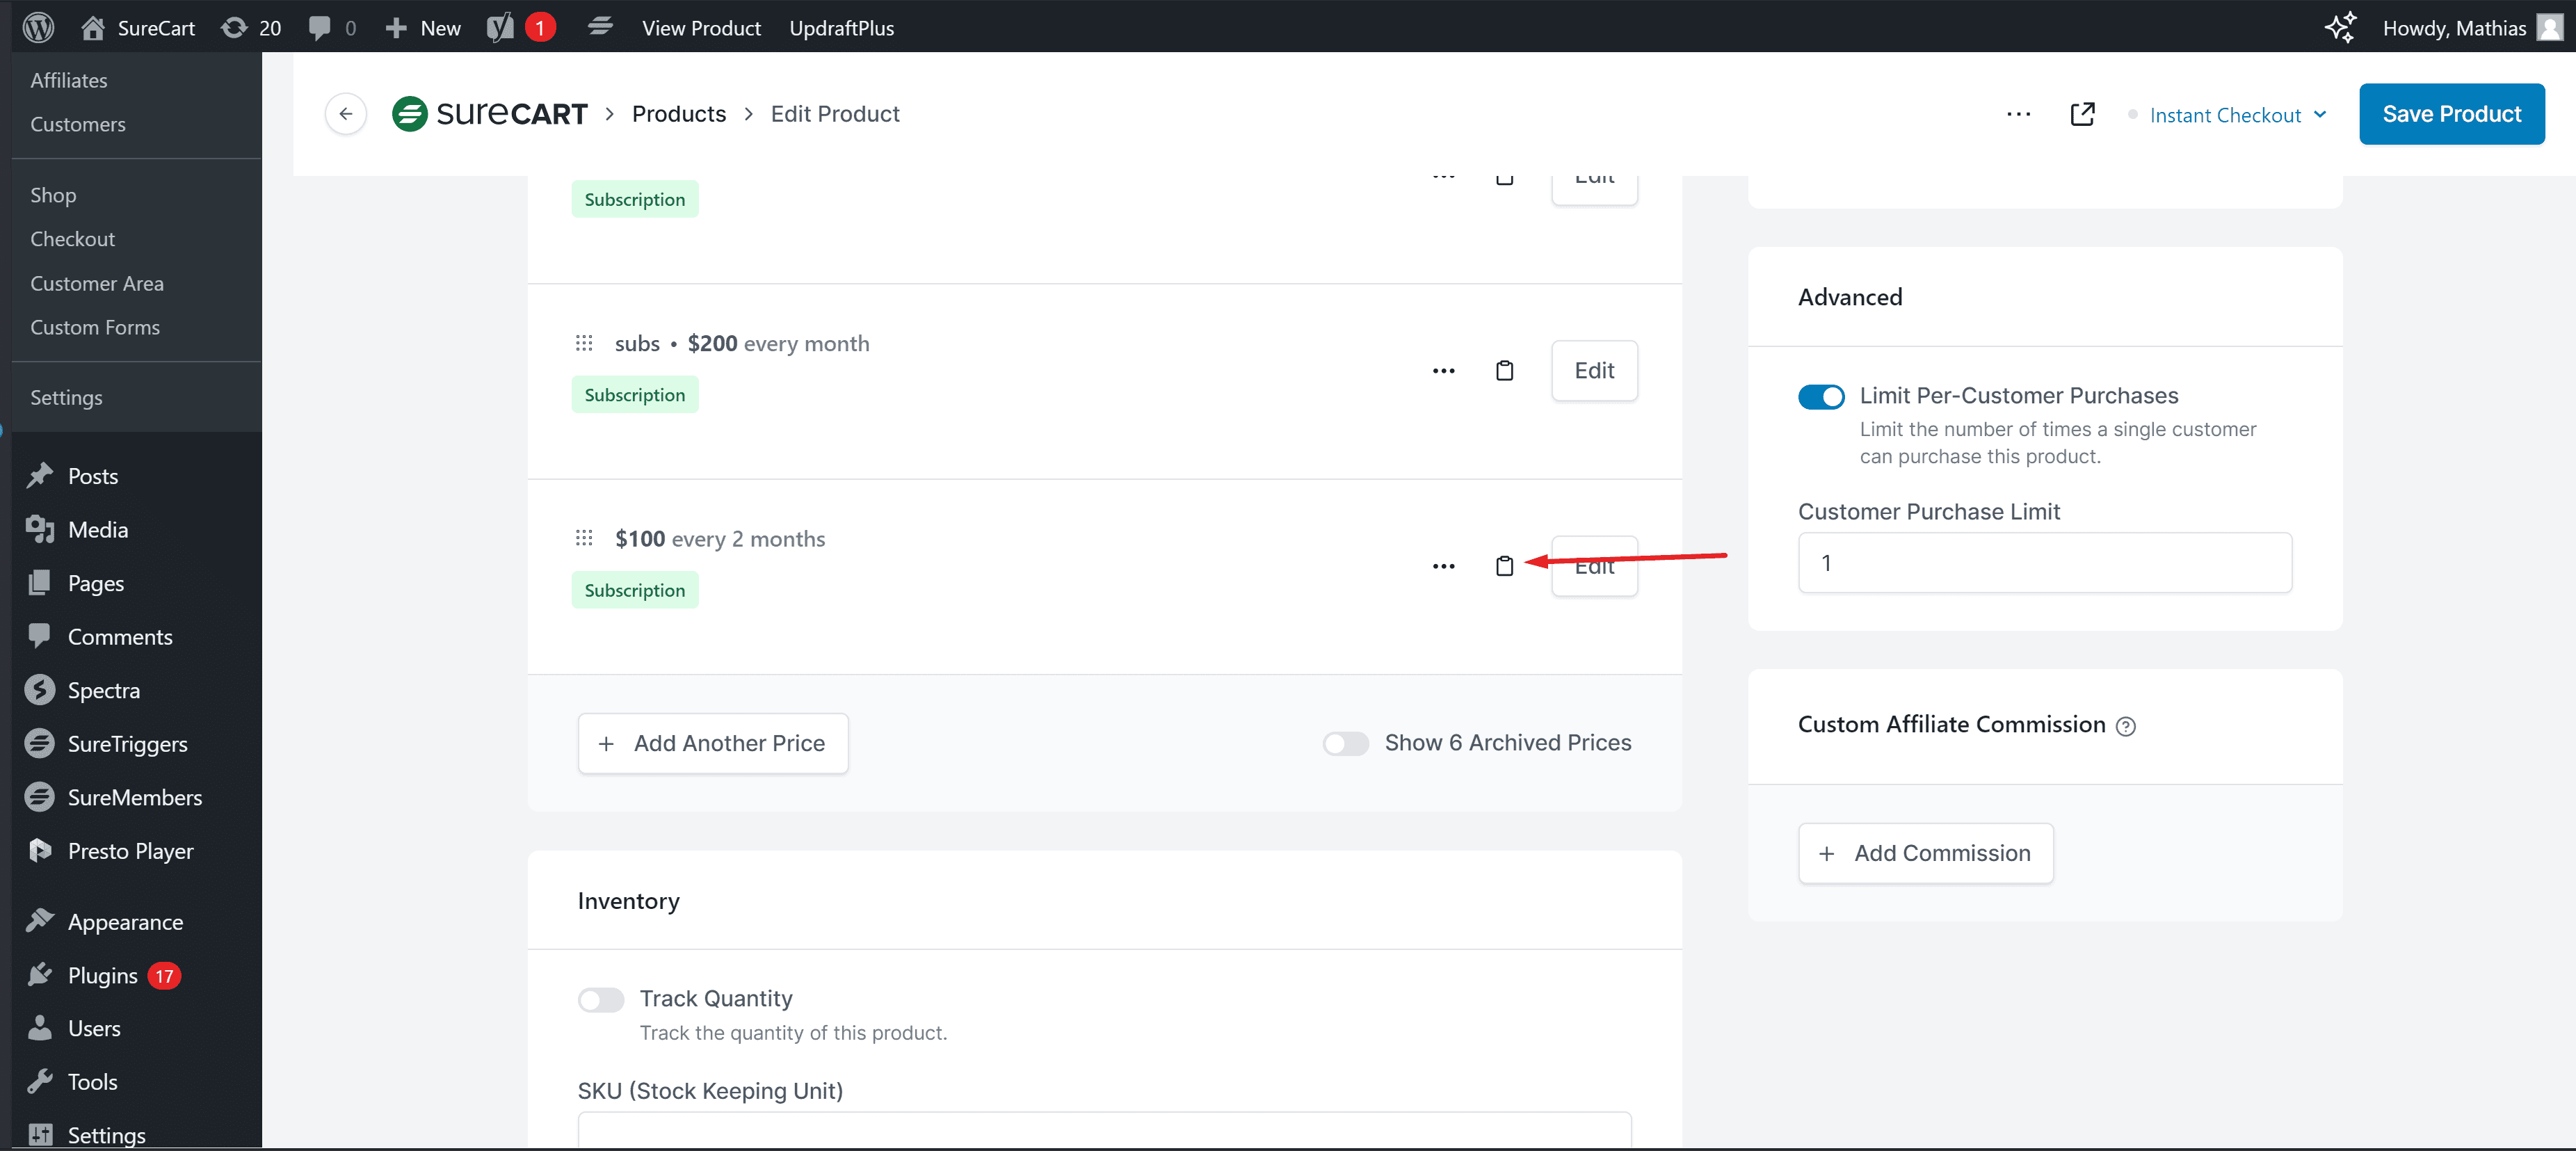The image size is (2576, 1151).
Task: Copy the $200 monthly price clipboard icon
Action: click(1504, 371)
